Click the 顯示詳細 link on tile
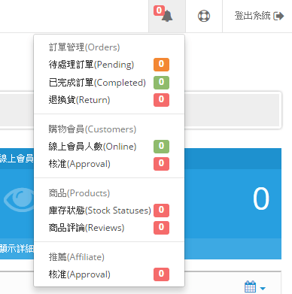Viewport: 292px width, 294px height. [17, 248]
